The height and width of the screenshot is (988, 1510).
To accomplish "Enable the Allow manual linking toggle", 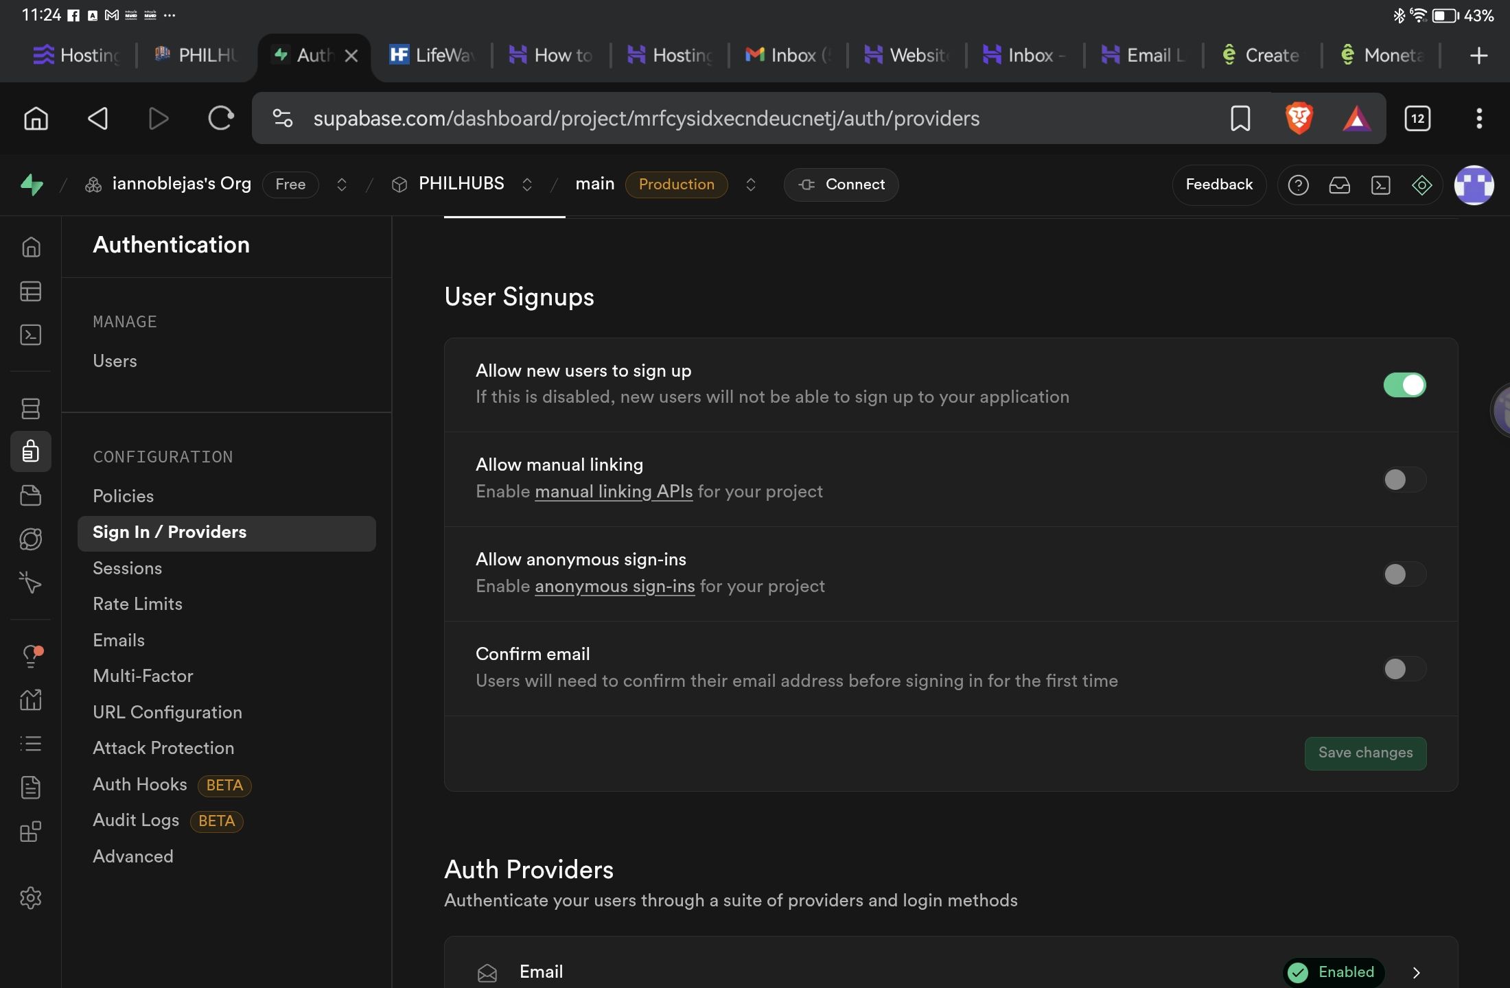I will [x=1404, y=480].
